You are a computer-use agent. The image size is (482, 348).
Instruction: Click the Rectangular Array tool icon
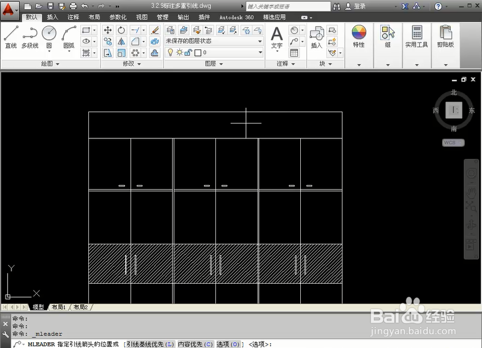point(135,53)
